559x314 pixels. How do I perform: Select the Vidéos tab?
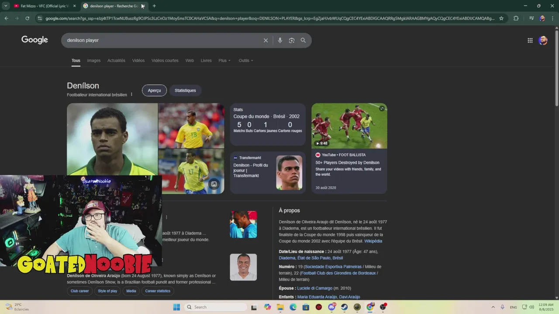pyautogui.click(x=138, y=61)
